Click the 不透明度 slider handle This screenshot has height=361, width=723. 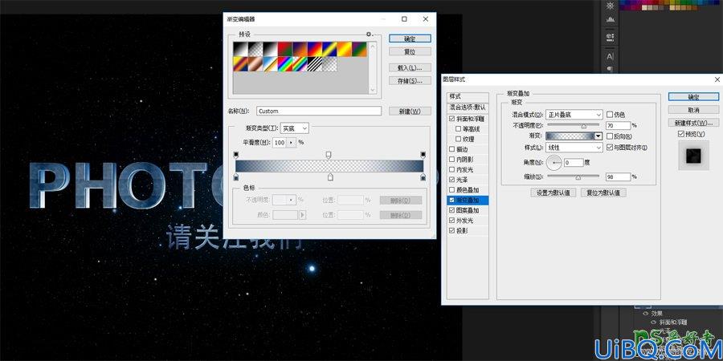[x=584, y=126]
